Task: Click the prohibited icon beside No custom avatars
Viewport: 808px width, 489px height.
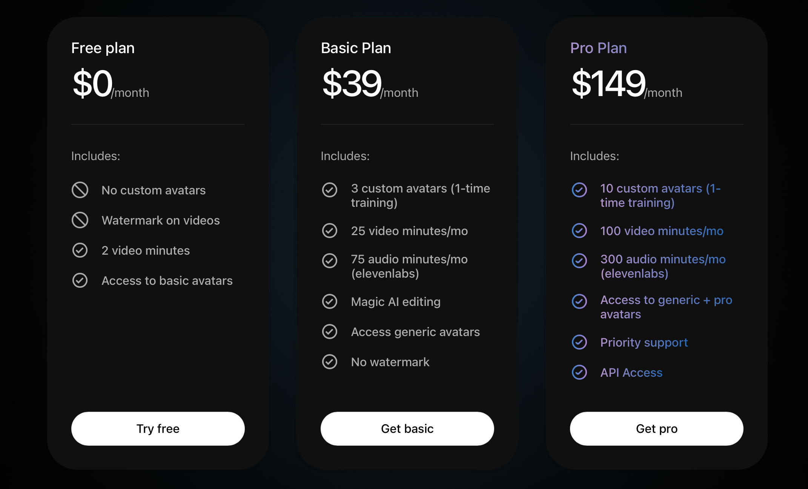Action: [80, 190]
